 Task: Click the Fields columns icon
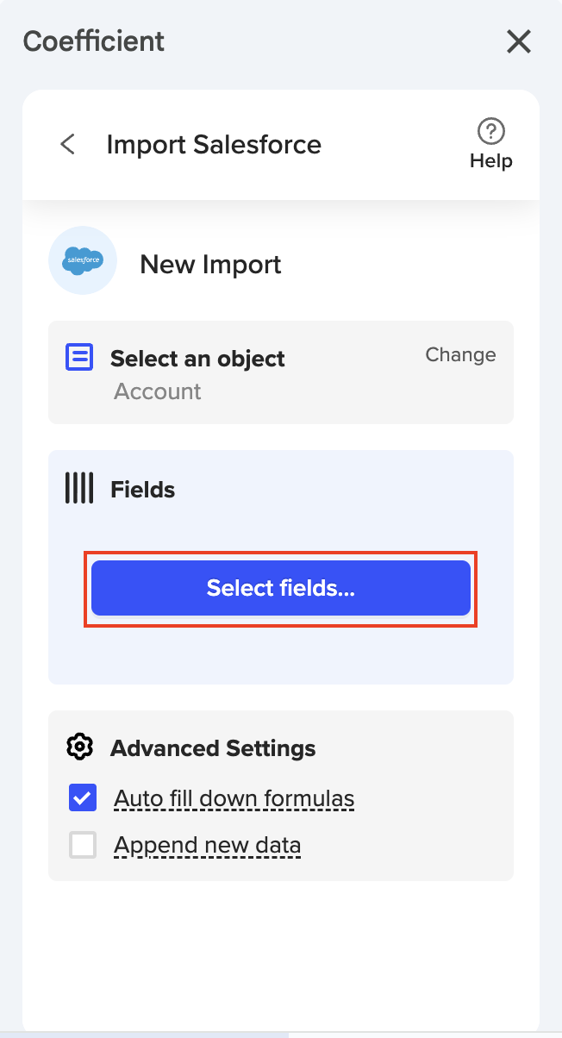(x=79, y=489)
